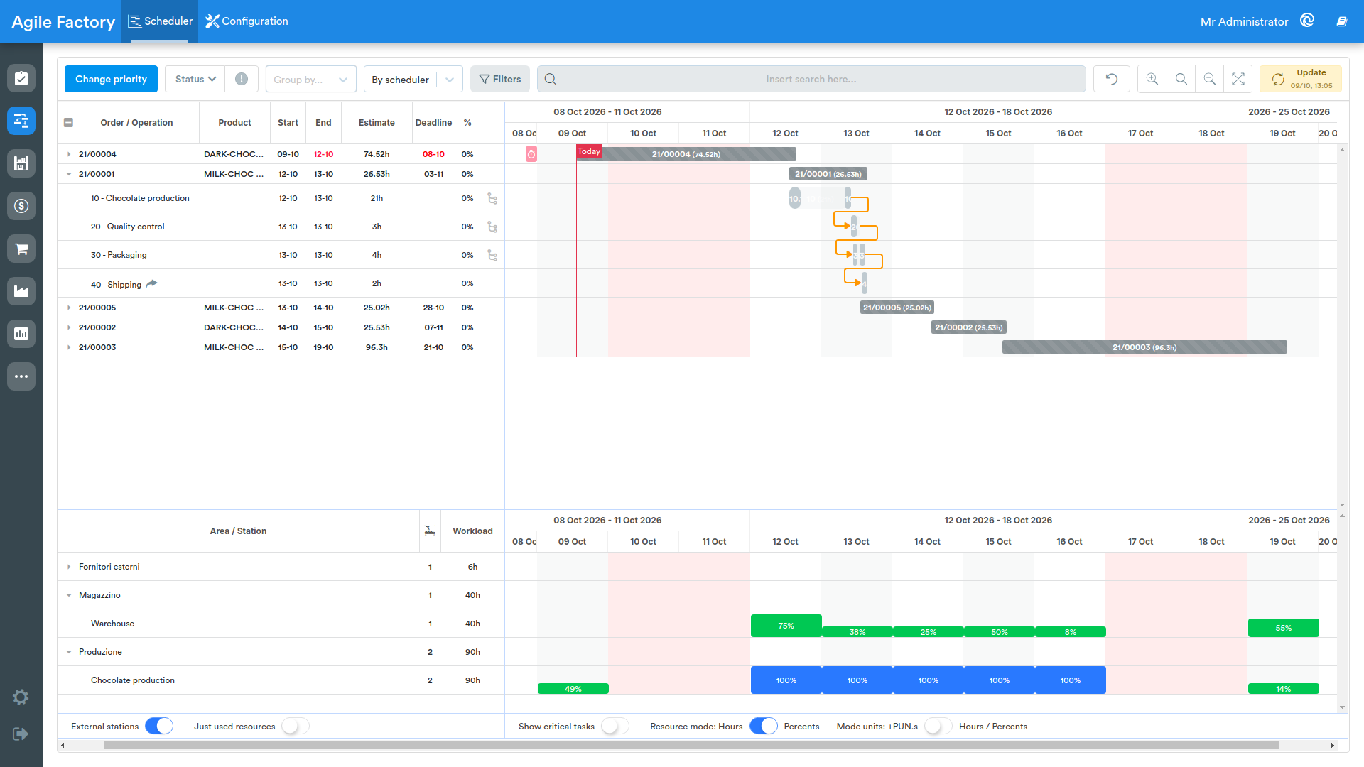Zoom in on the Gantt timeline

click(x=1152, y=79)
